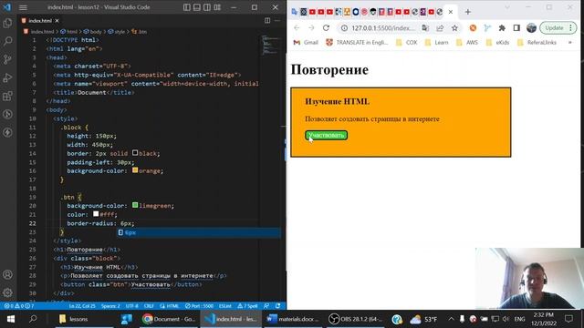
Task: Open the Learn bookmarks folder
Action: tap(436, 43)
